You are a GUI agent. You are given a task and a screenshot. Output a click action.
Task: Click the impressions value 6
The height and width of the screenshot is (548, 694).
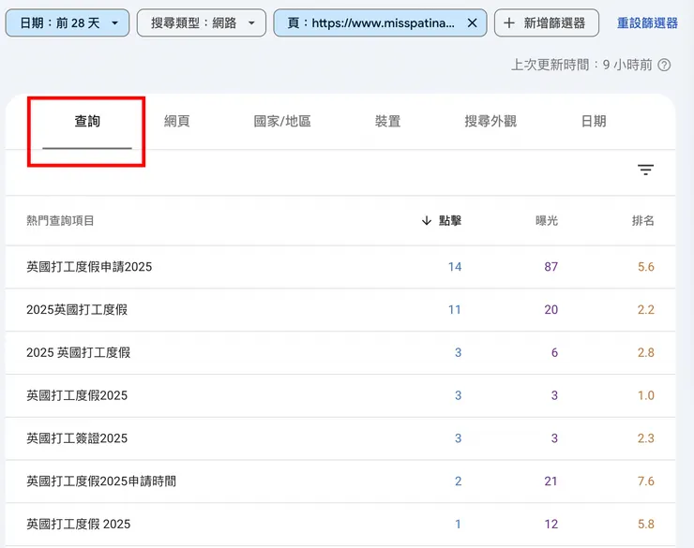click(554, 352)
